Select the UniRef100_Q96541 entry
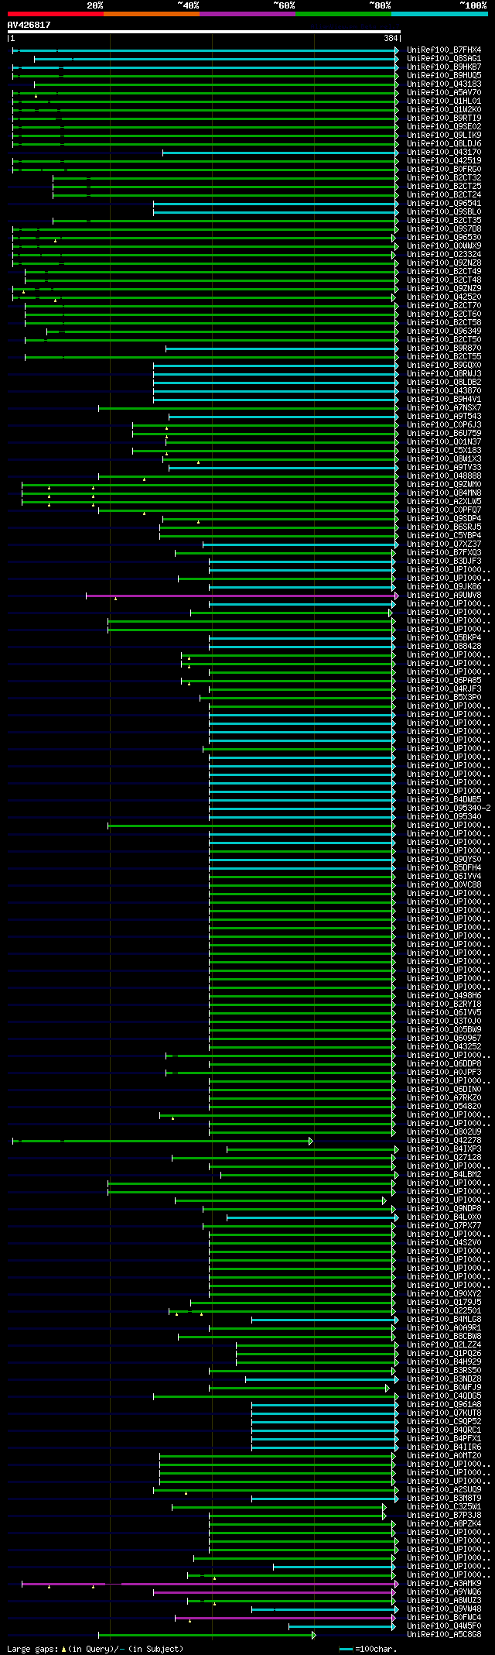The image size is (495, 1655). pyautogui.click(x=444, y=204)
